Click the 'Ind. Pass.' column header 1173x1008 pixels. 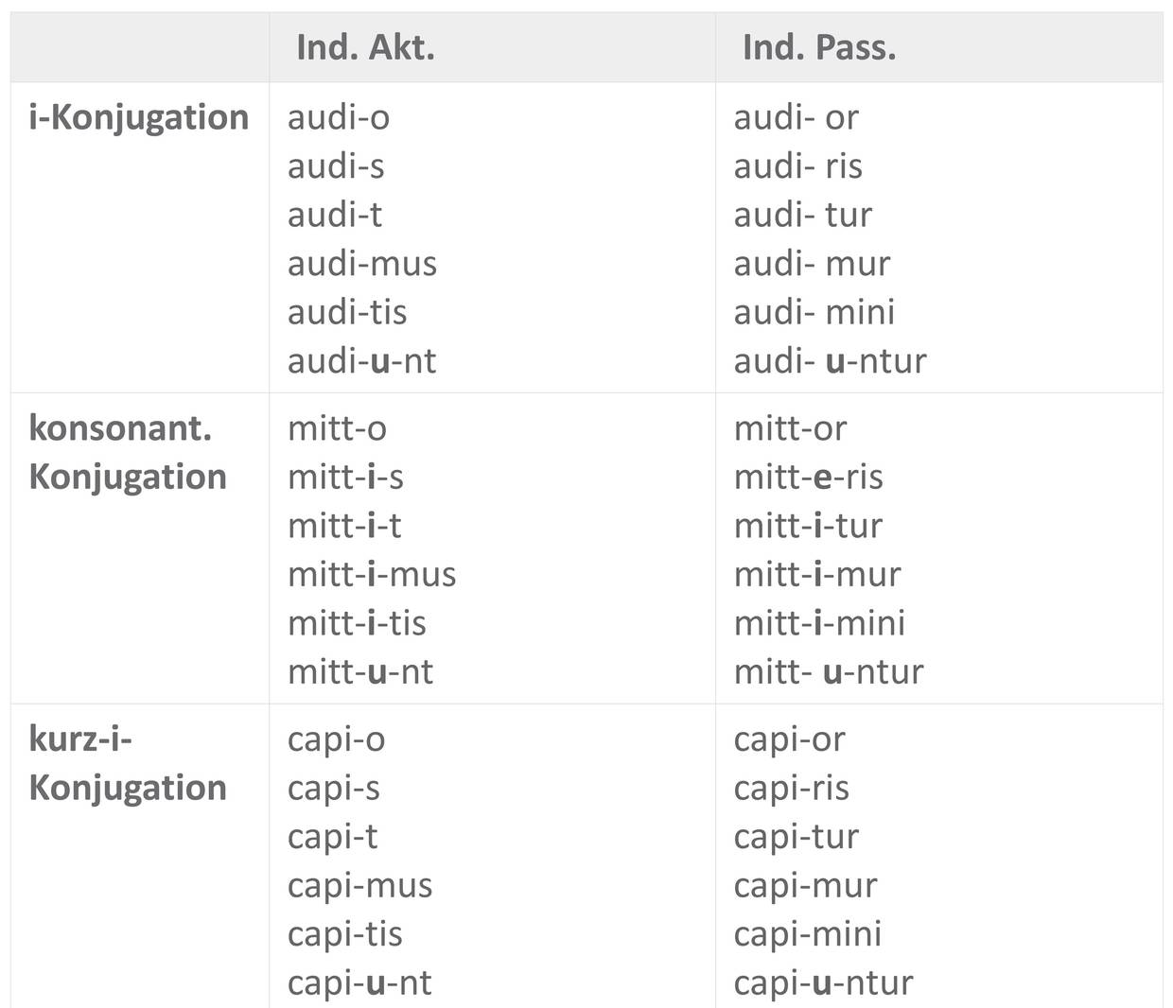818,47
